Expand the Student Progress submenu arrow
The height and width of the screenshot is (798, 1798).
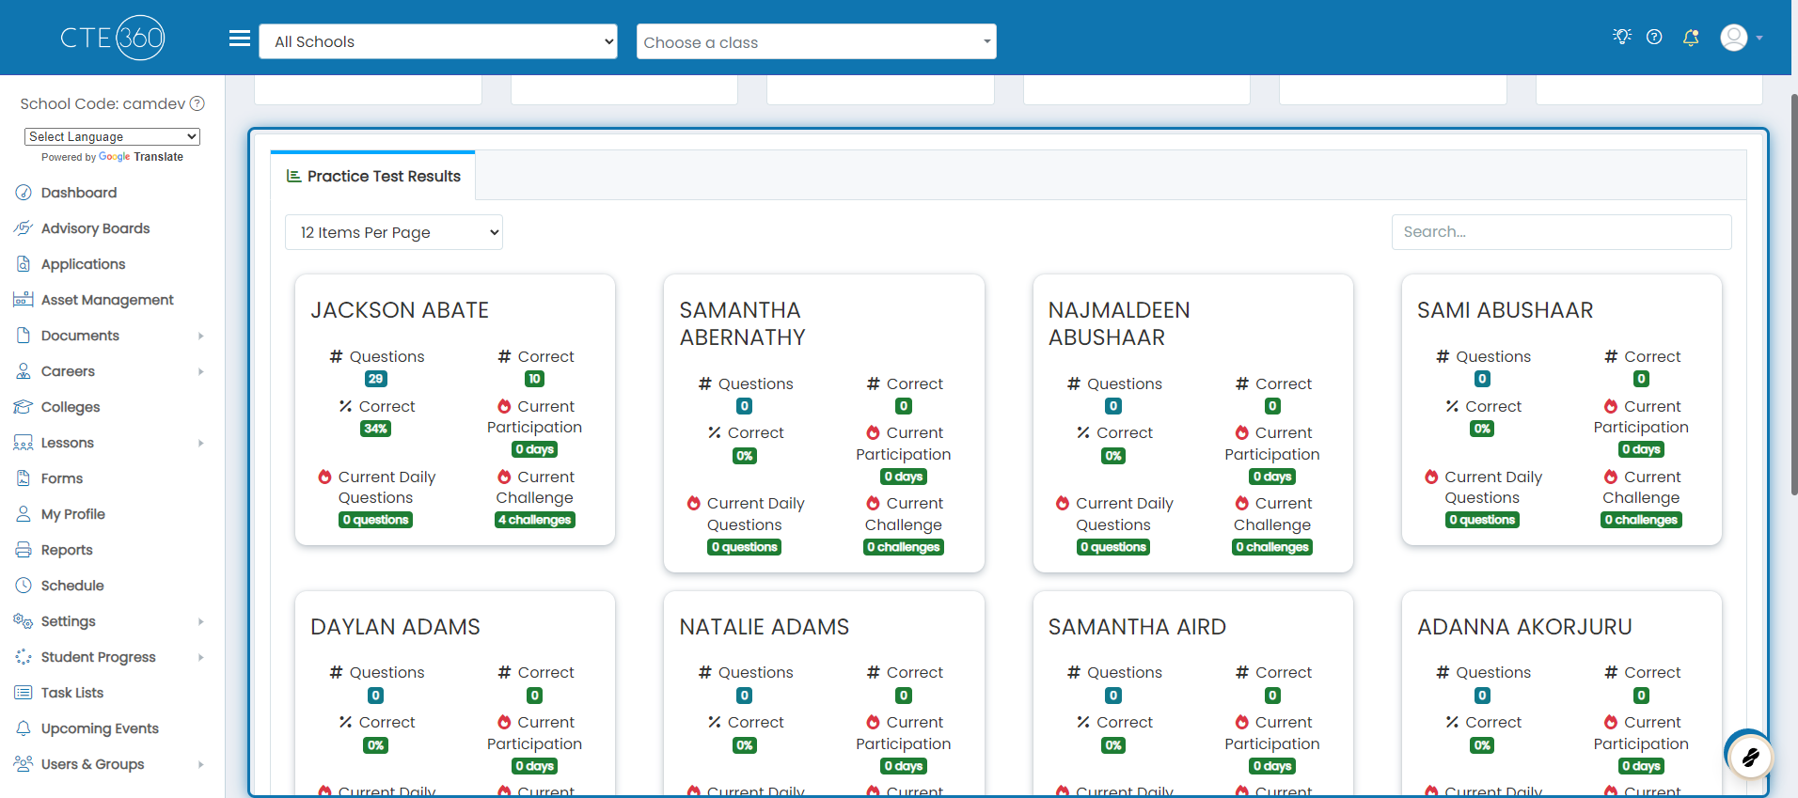click(x=201, y=657)
